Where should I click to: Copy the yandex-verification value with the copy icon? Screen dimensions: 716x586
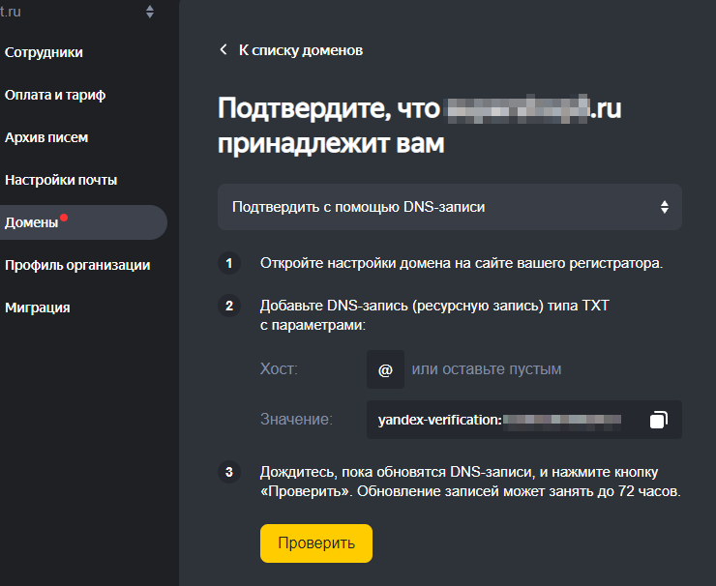coord(658,420)
